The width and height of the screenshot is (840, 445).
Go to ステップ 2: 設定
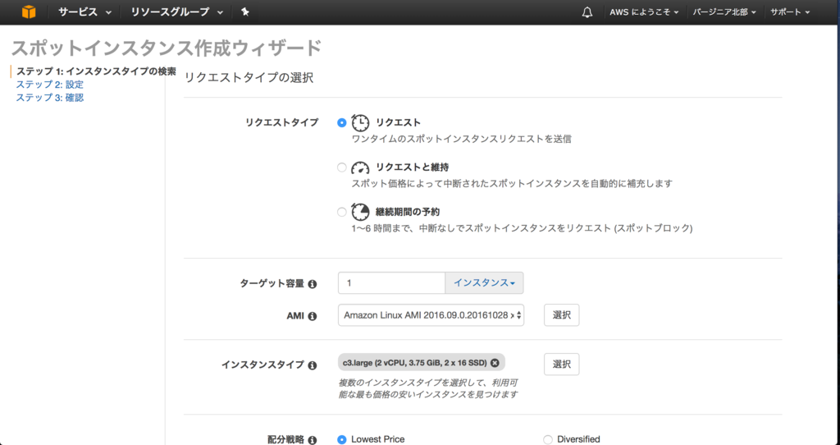pos(49,85)
